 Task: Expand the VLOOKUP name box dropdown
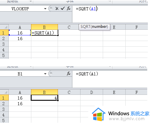pyautogui.click(x=45, y=9)
